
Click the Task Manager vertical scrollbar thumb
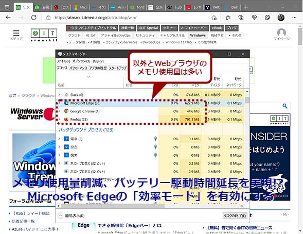click(247, 100)
